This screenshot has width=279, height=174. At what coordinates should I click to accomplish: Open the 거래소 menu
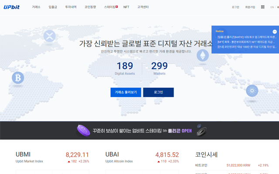(x=36, y=7)
